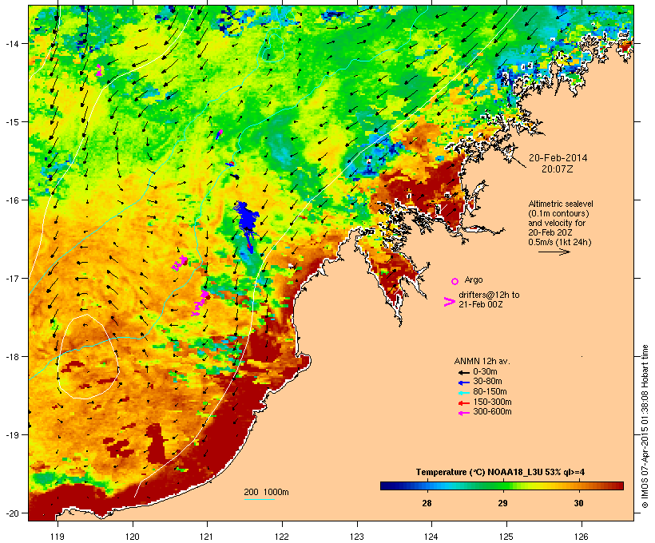Click the cyan 80-150m legend arrow
The width and height of the screenshot is (655, 543).
point(463,393)
